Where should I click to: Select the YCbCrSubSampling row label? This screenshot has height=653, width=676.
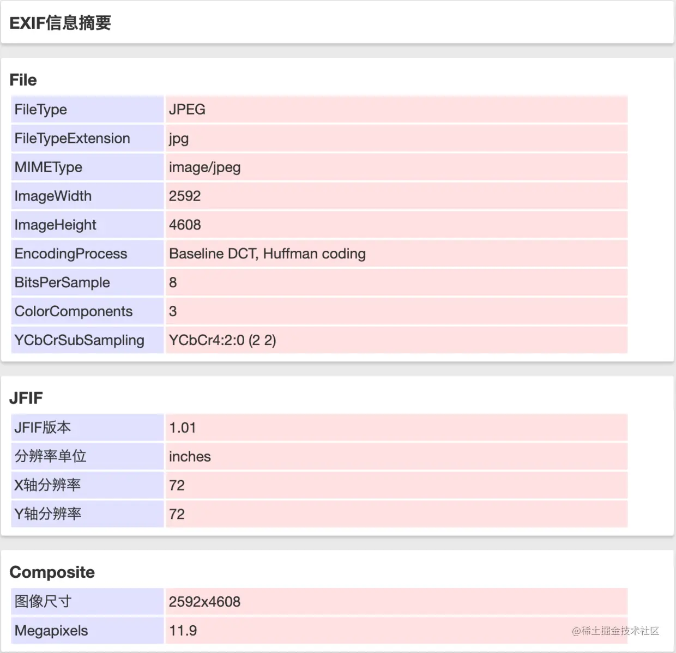(x=79, y=340)
